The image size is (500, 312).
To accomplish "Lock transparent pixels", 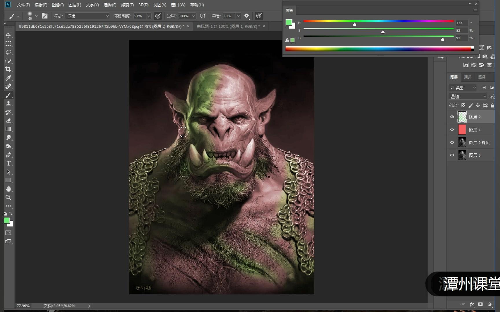I will pyautogui.click(x=463, y=105).
